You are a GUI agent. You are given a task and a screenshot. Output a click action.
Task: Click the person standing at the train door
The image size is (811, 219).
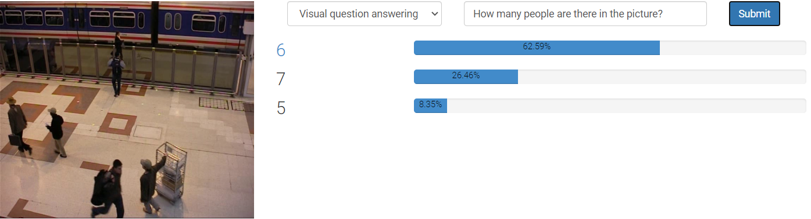coord(119,44)
